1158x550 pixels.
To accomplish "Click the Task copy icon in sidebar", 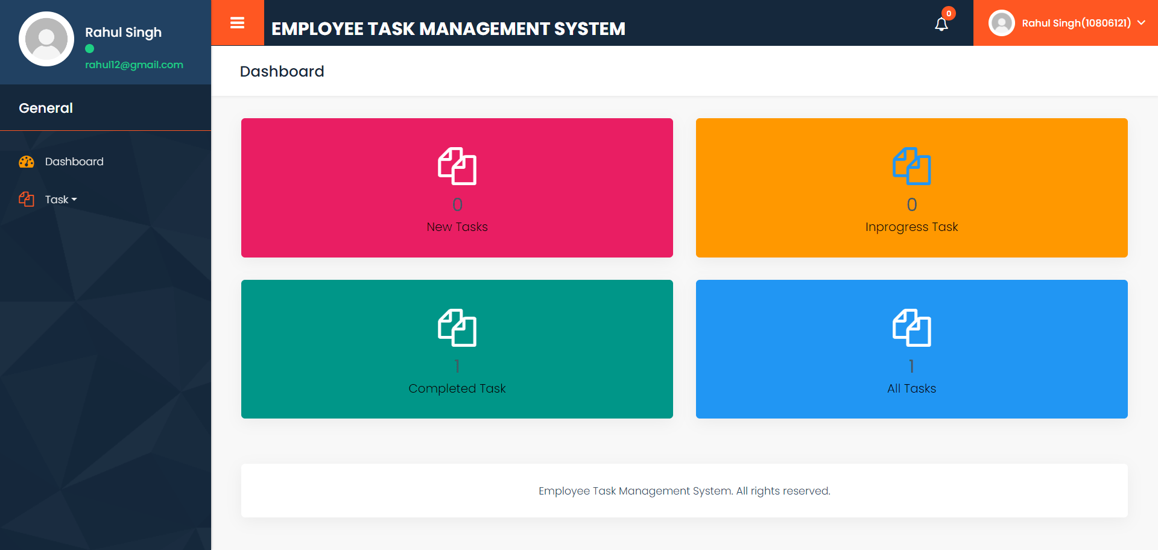I will [27, 199].
